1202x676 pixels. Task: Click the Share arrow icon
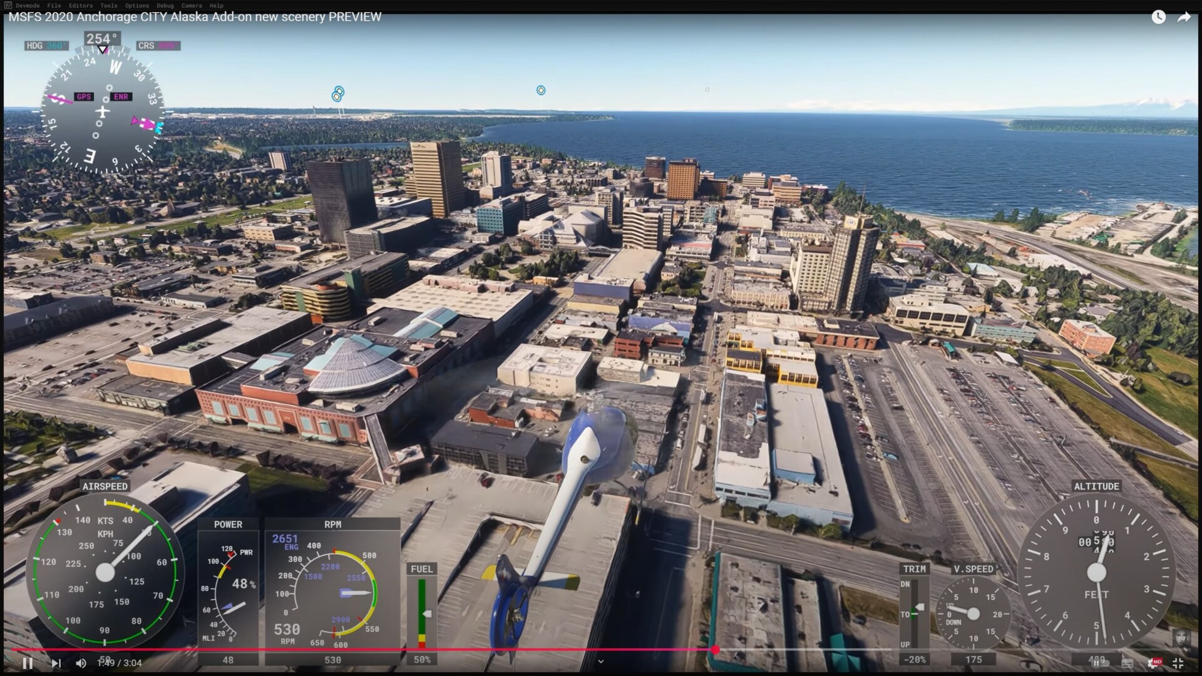coord(1184,18)
